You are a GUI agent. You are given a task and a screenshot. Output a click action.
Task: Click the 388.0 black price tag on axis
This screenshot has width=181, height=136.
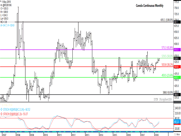176,95
